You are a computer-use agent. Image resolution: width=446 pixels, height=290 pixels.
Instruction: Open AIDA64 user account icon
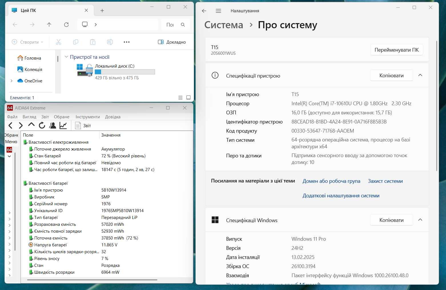[x=53, y=125]
